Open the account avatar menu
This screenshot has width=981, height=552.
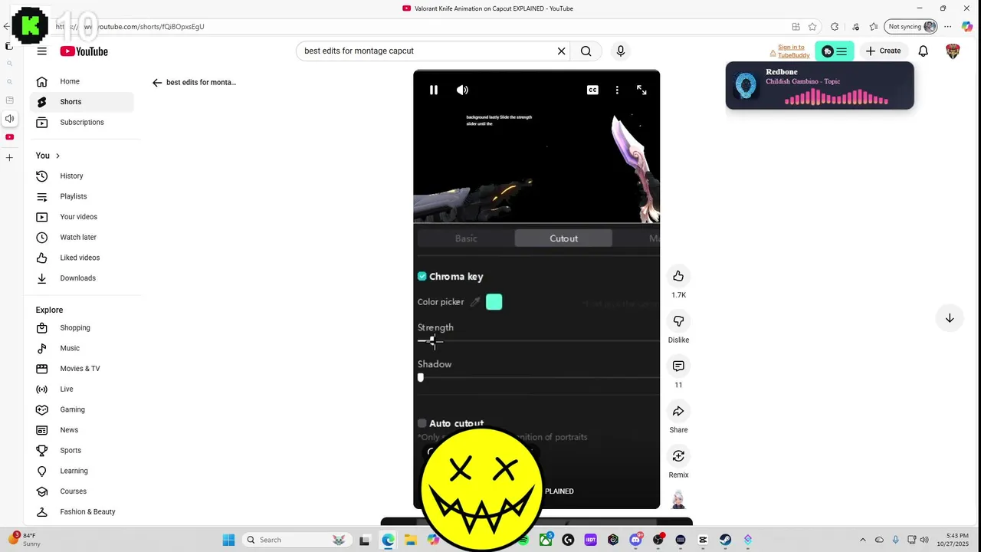[953, 51]
